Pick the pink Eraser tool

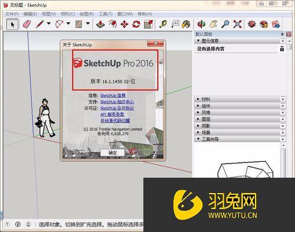click(x=27, y=24)
